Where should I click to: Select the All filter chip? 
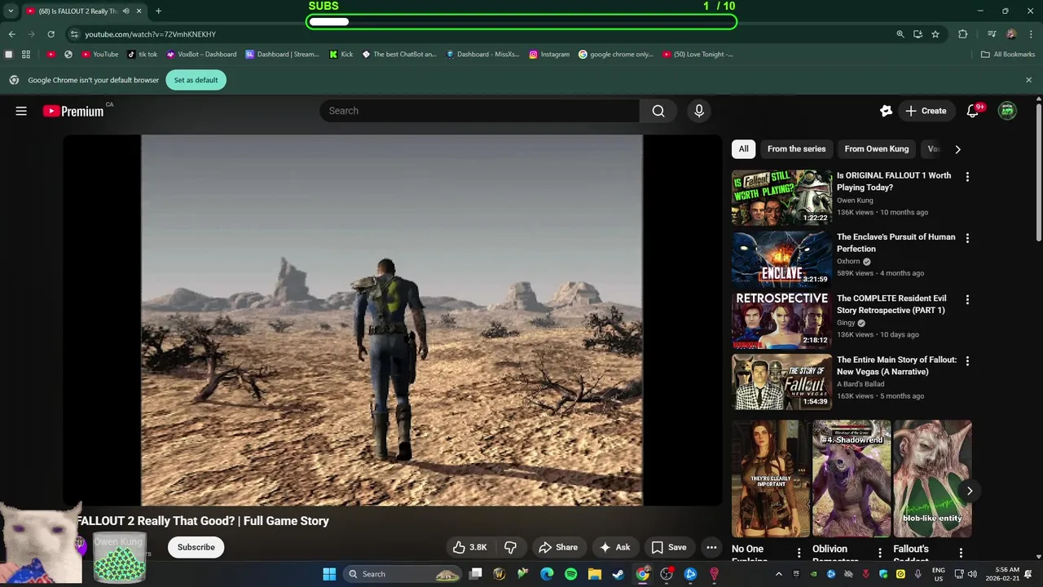pyautogui.click(x=743, y=149)
